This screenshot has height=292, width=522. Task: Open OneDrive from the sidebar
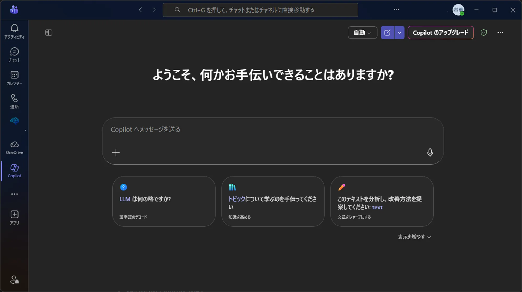point(14,147)
